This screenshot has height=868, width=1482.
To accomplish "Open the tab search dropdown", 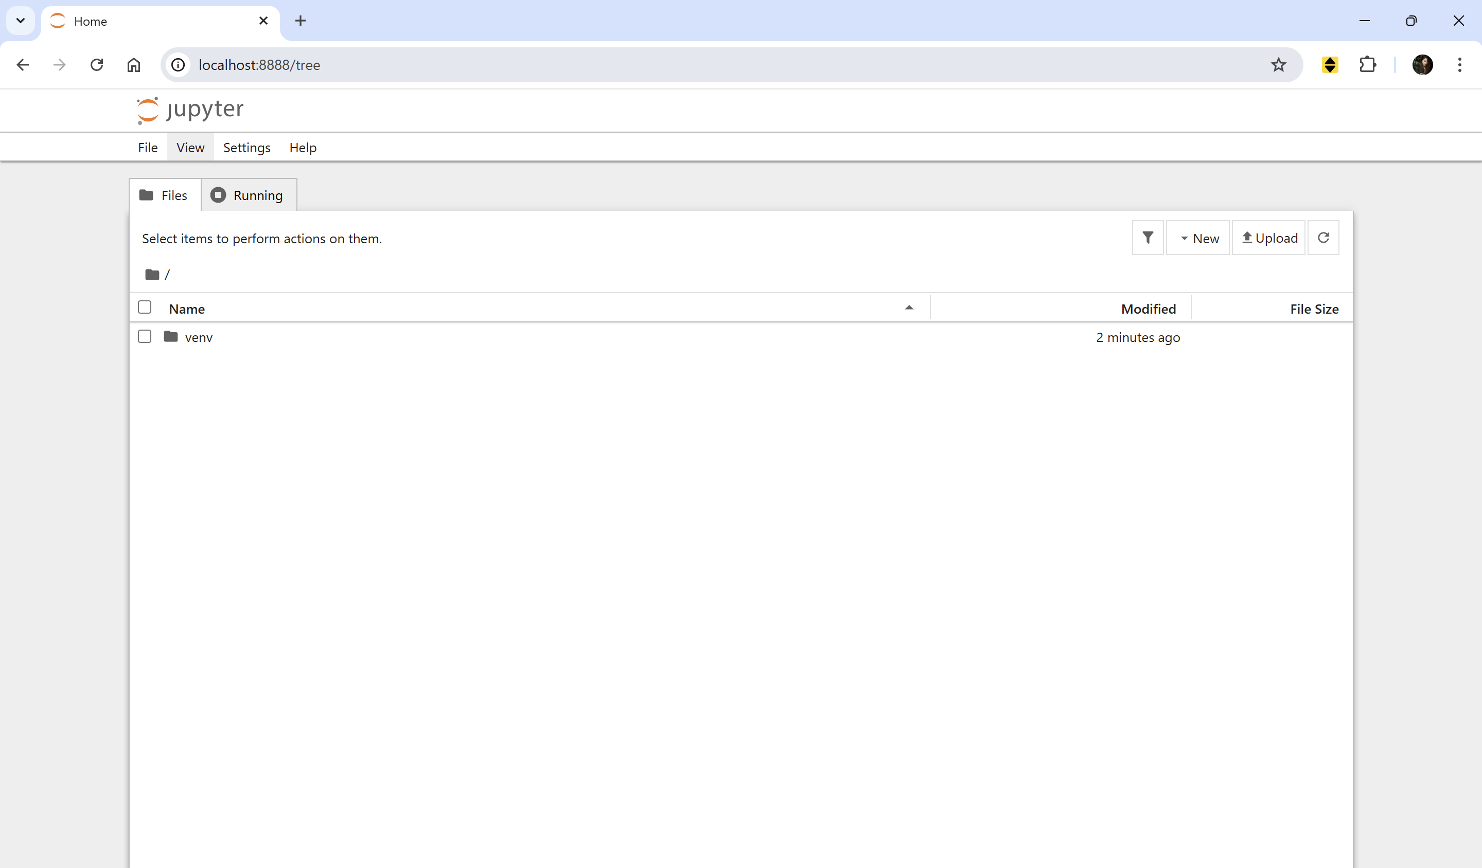I will click(x=21, y=21).
